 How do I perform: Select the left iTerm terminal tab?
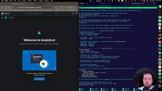pos(105,4)
